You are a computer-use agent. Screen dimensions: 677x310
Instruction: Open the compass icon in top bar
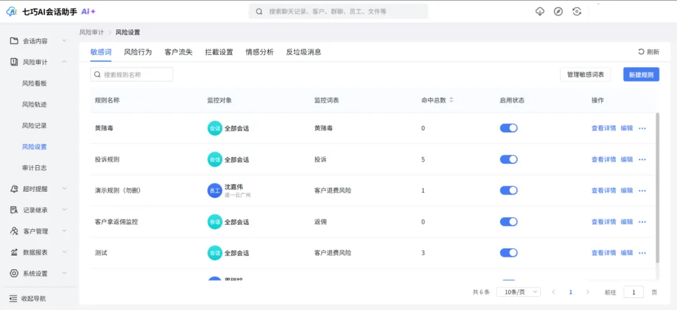click(558, 11)
